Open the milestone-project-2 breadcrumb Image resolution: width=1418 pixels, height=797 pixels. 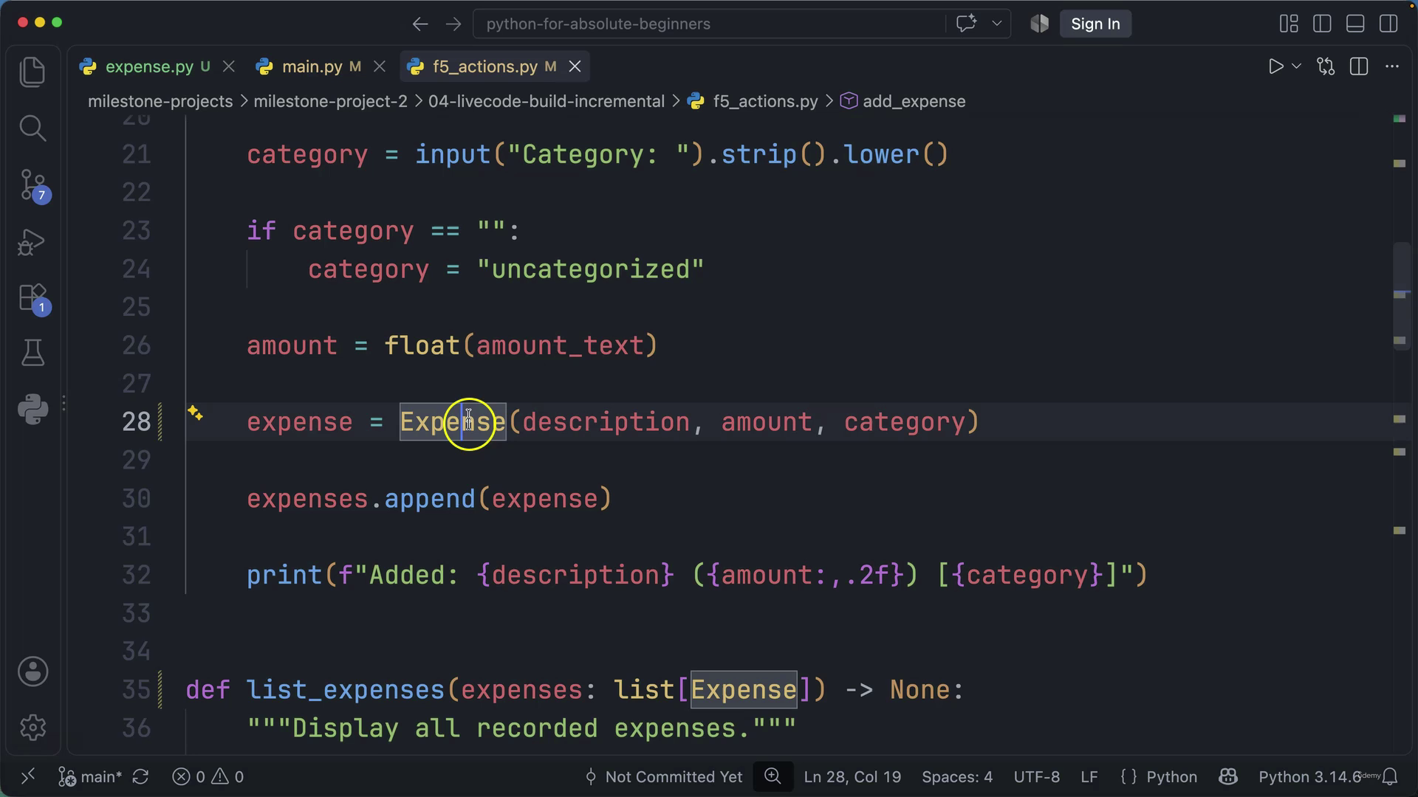(330, 101)
